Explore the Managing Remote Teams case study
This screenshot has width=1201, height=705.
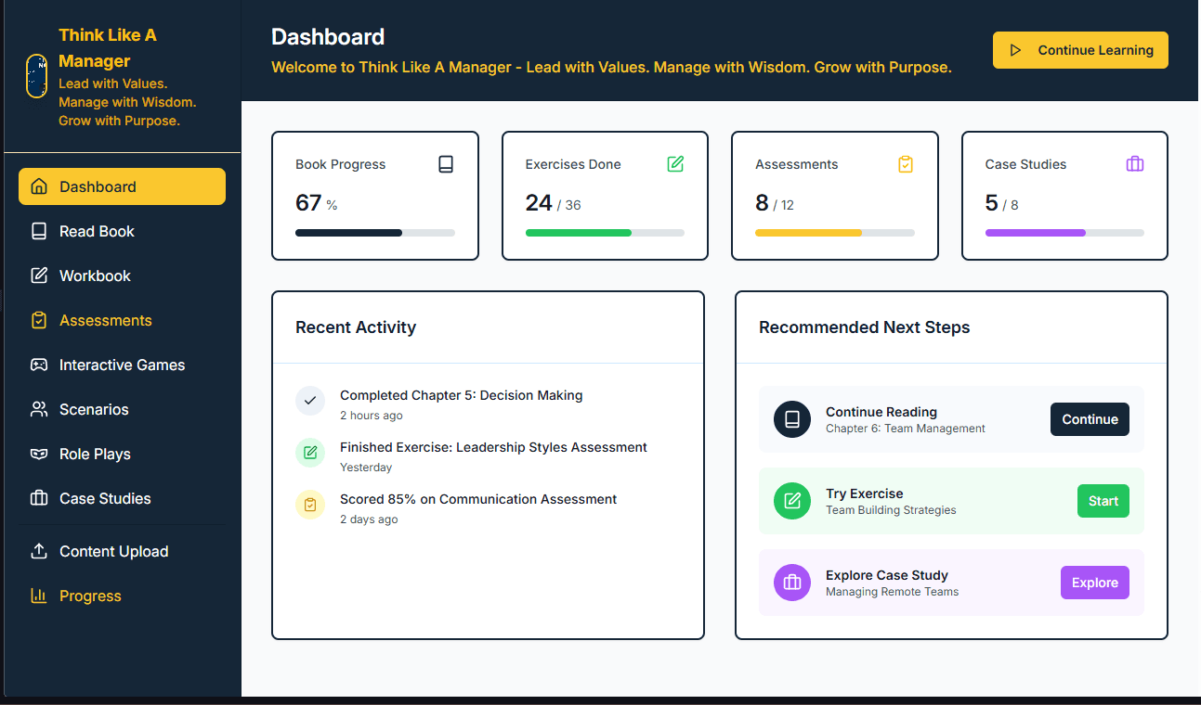[1094, 583]
